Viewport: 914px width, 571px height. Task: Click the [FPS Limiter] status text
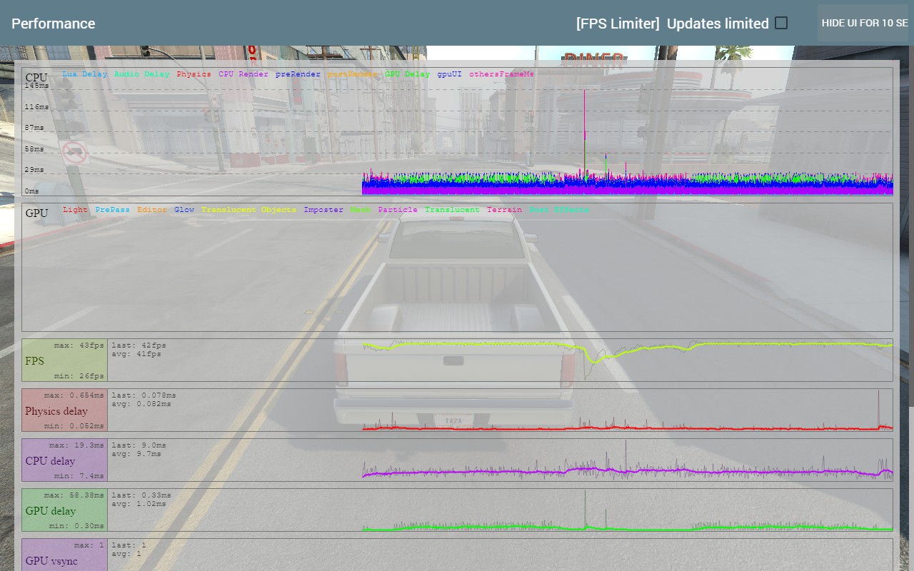618,24
